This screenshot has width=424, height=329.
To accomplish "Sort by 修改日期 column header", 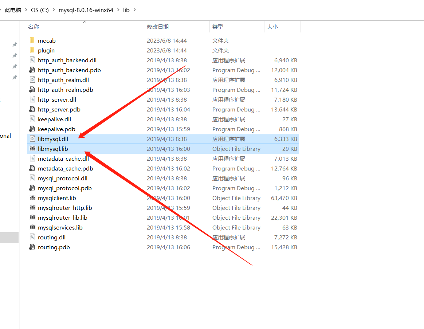I will pos(158,27).
